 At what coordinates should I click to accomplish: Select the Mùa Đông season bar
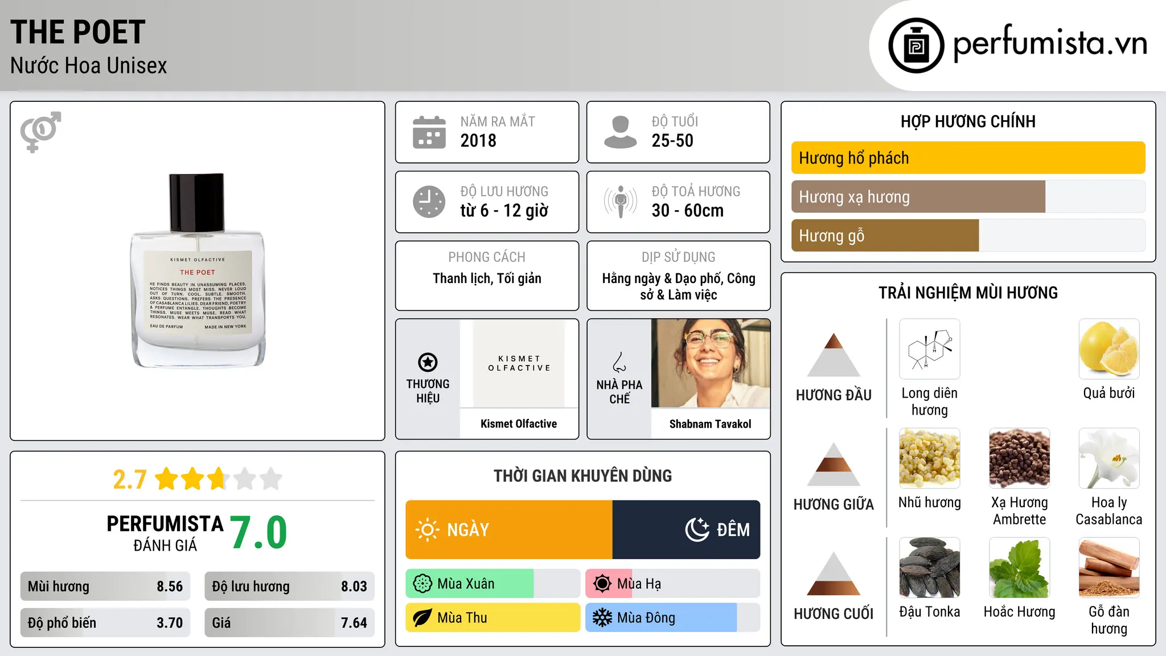673,618
